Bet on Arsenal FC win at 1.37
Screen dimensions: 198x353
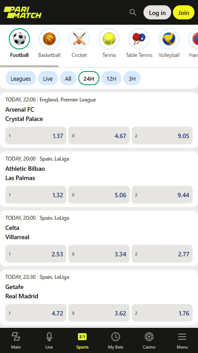(x=36, y=135)
